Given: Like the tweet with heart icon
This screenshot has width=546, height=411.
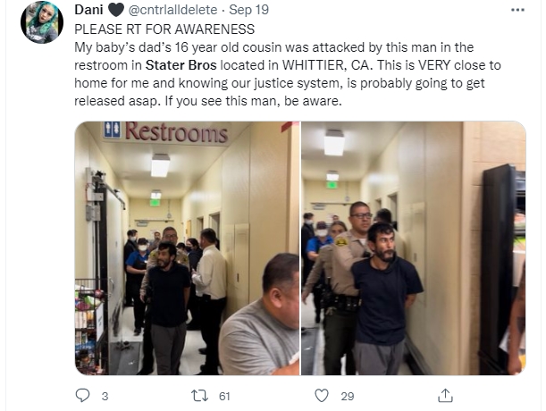Looking at the screenshot, I should (322, 395).
